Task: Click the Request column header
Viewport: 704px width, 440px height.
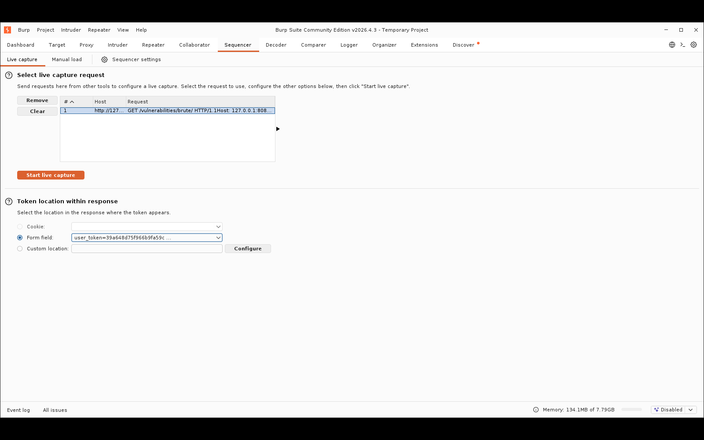Action: 200,102
